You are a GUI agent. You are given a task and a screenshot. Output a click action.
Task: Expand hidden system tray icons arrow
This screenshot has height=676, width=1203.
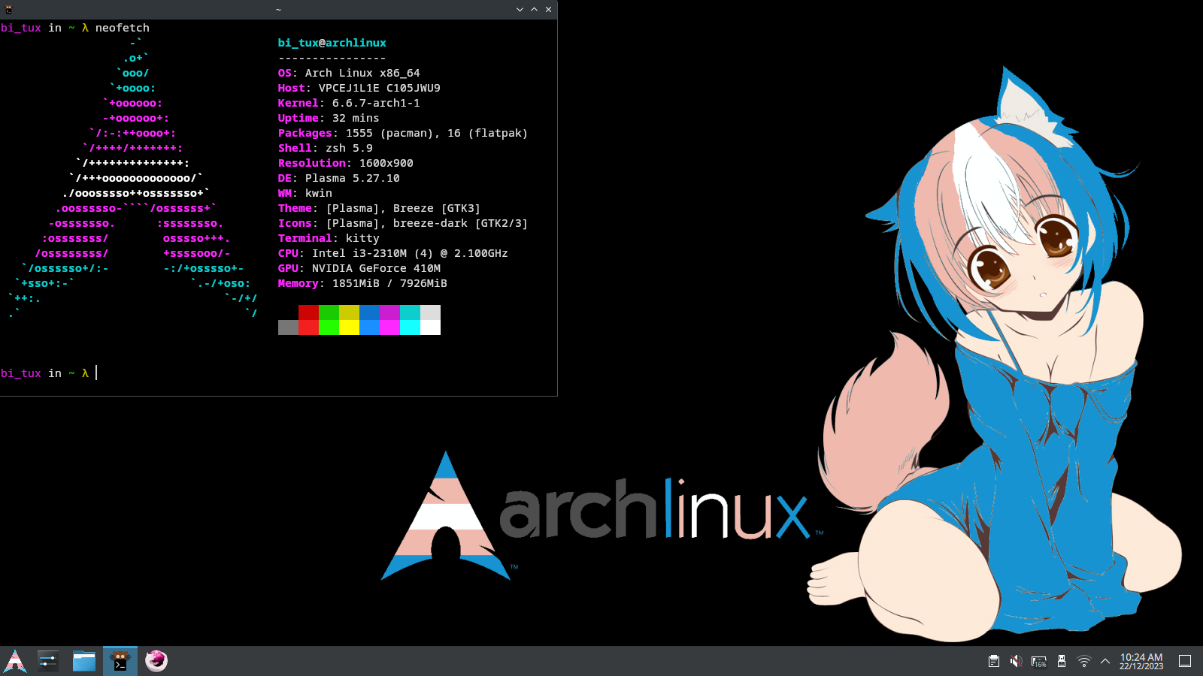(1105, 662)
